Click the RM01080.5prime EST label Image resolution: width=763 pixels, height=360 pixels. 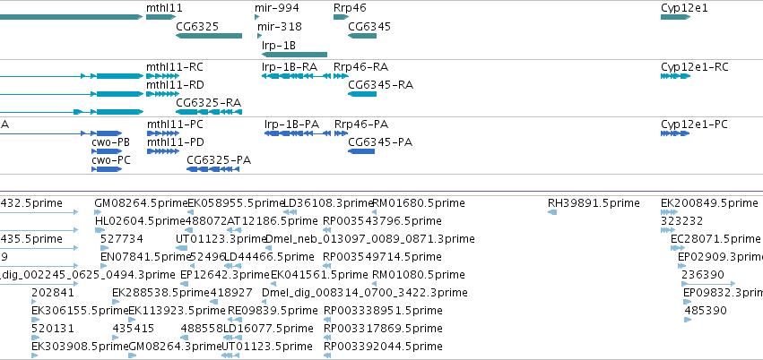click(419, 275)
